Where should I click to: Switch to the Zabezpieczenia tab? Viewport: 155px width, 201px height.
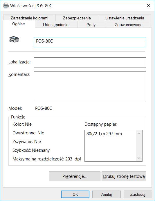pos(77,18)
